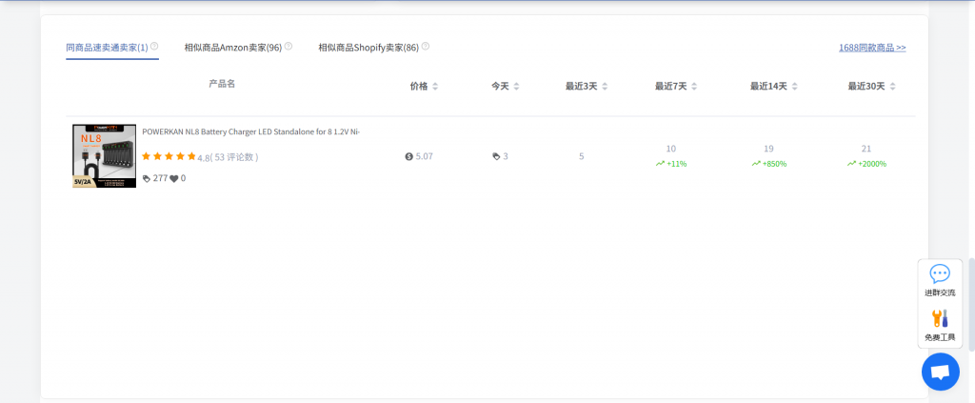Sort by the 今天 column arrows

tap(516, 87)
